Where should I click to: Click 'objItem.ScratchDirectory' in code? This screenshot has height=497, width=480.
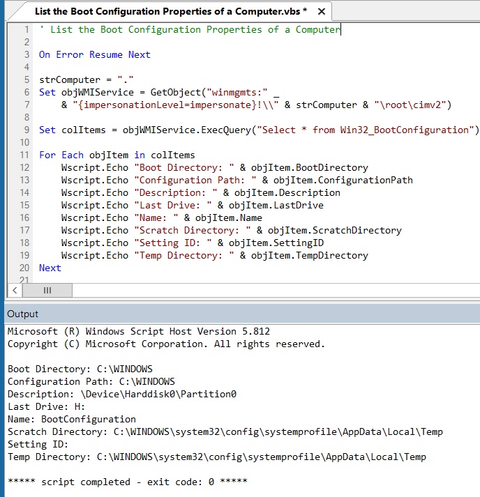coord(335,230)
